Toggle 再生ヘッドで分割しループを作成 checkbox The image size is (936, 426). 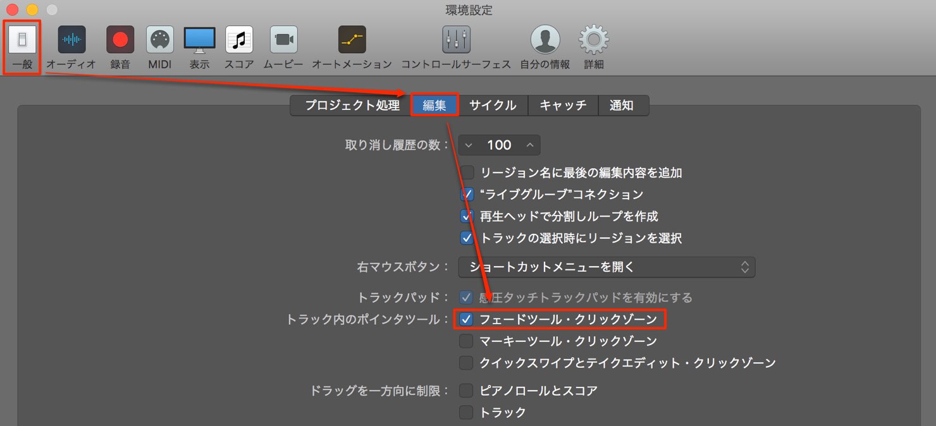[467, 216]
